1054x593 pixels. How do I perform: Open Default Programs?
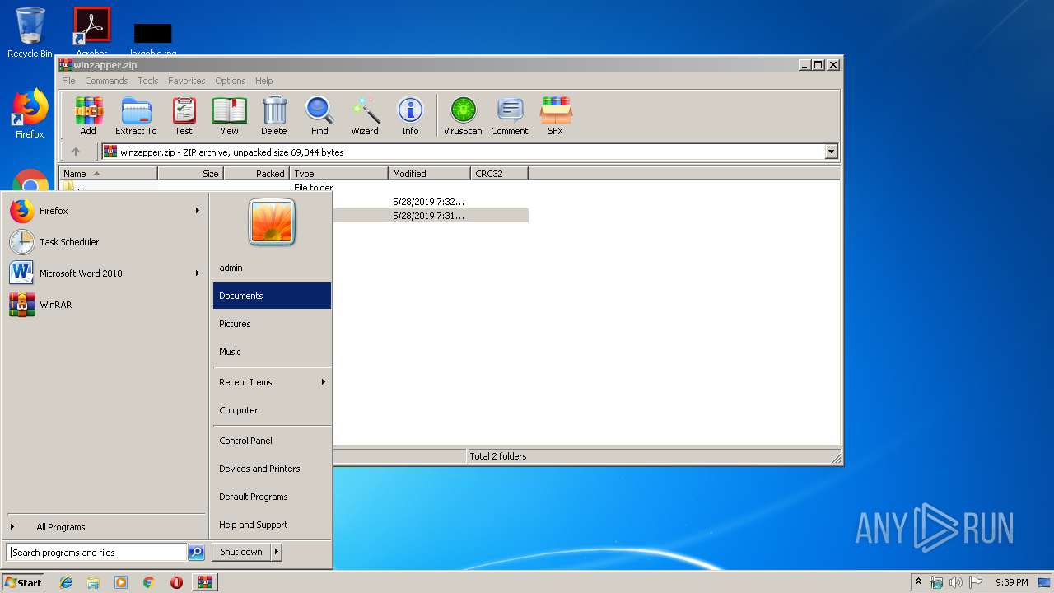(272, 497)
